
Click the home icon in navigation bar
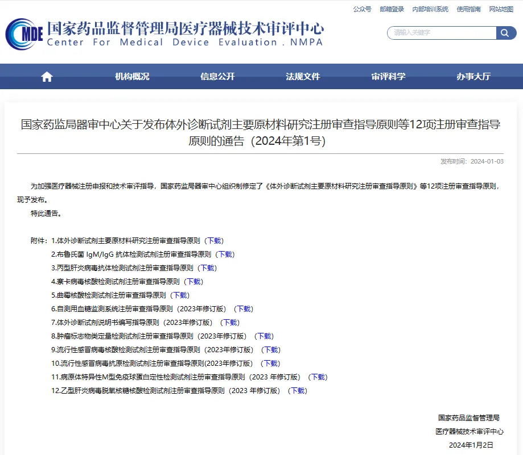pyautogui.click(x=47, y=77)
